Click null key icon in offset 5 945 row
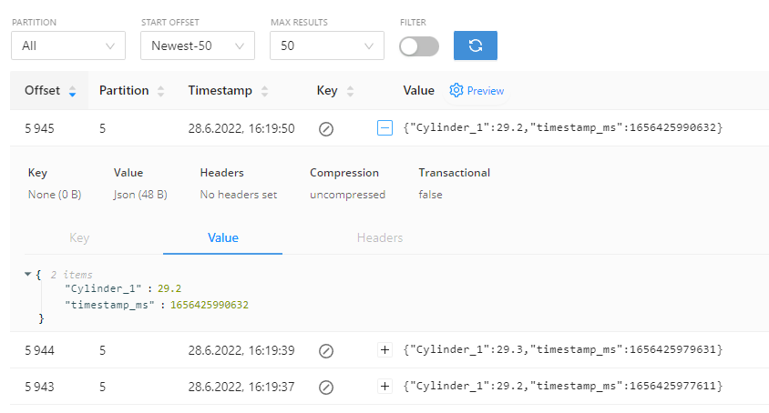The width and height of the screenshot is (769, 413). [x=326, y=129]
